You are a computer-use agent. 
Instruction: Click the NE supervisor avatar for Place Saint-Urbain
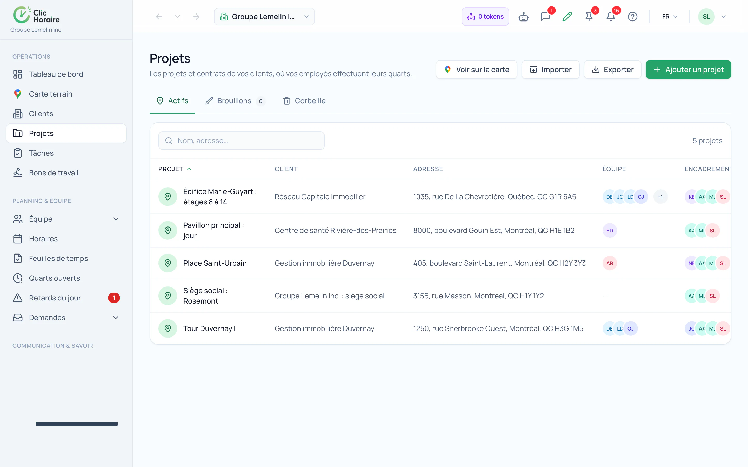pos(691,263)
